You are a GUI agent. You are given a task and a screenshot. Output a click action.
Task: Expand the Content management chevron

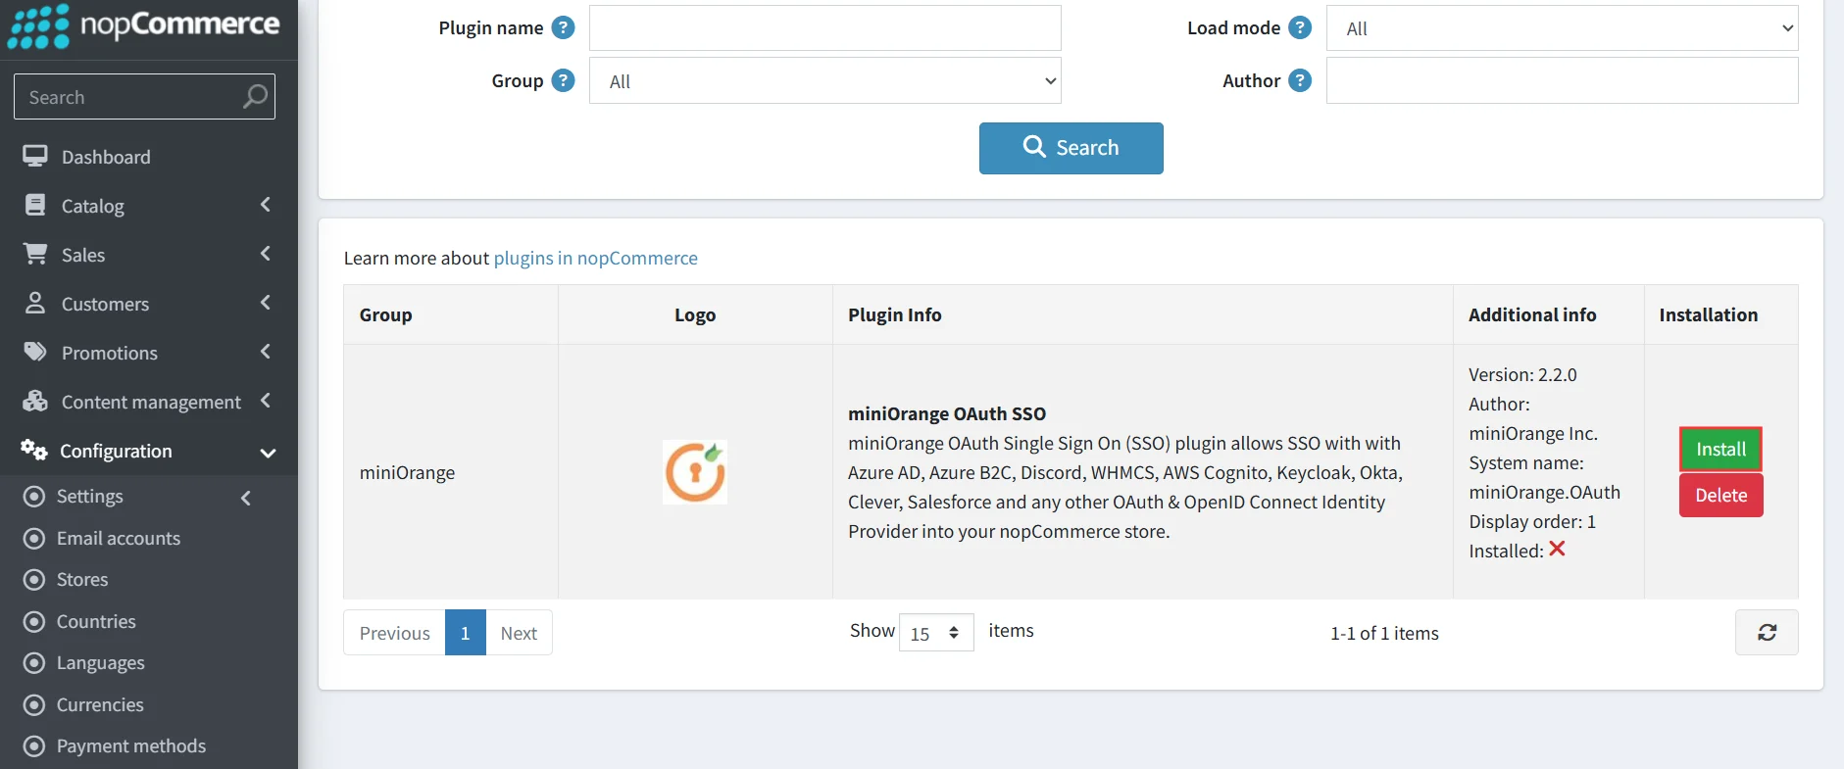pyautogui.click(x=266, y=400)
